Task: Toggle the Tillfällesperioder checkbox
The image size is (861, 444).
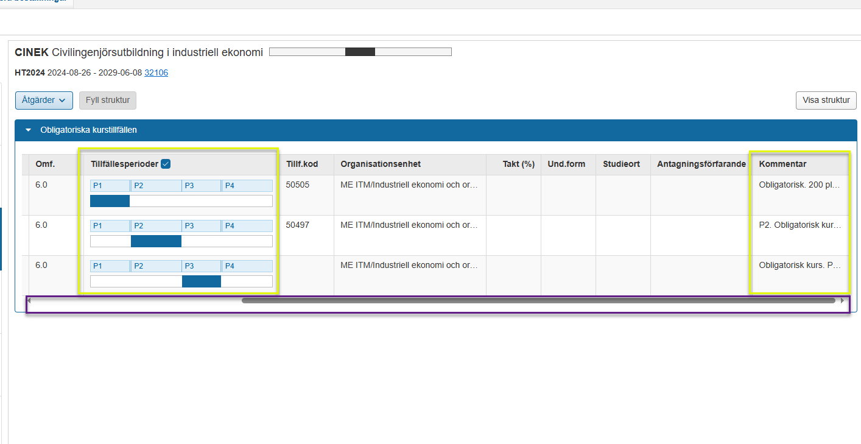Action: (x=166, y=164)
